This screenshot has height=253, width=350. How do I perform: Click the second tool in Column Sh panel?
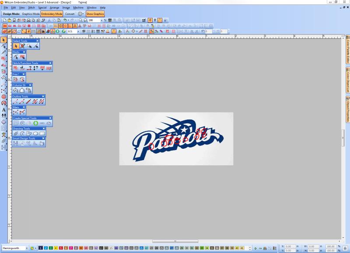tap(22, 90)
